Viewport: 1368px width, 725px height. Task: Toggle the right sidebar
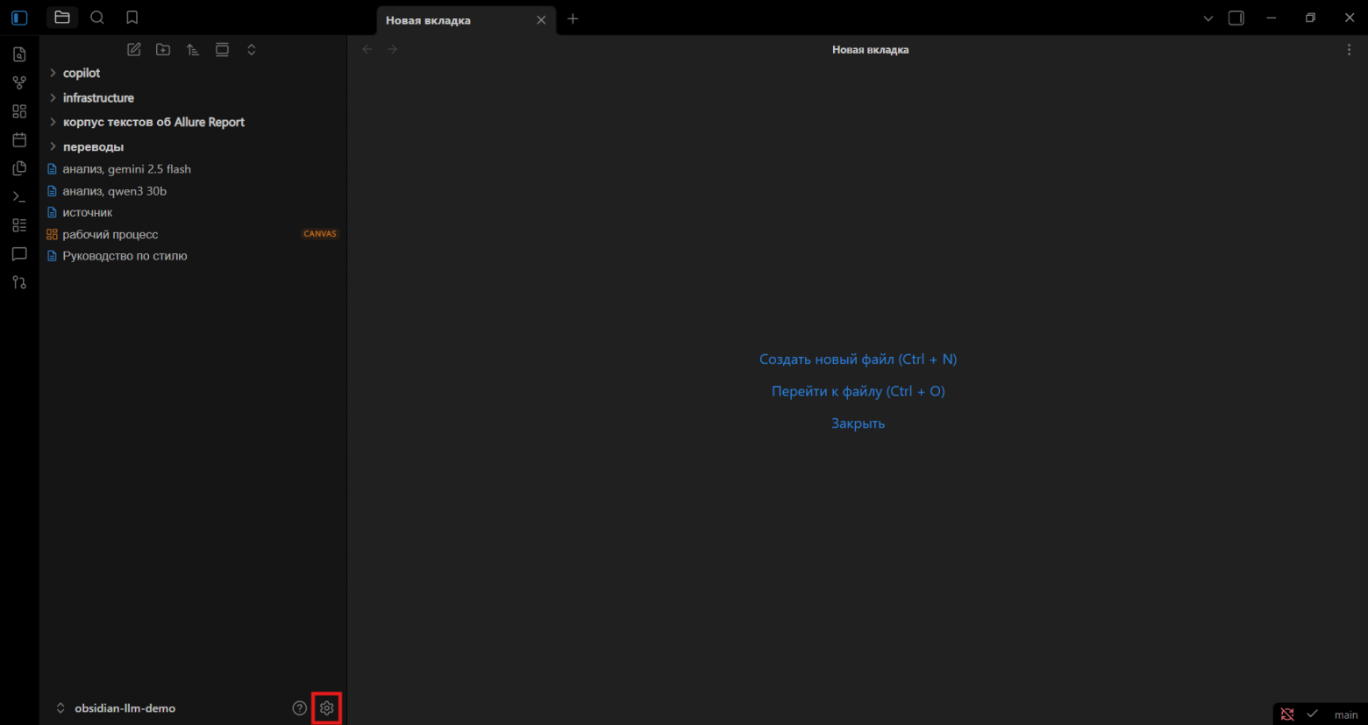click(x=1236, y=18)
